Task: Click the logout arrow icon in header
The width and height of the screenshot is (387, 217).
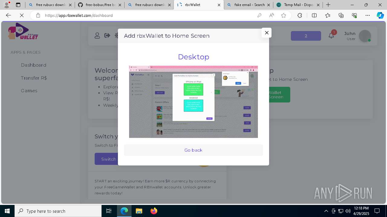Action: pos(107,36)
